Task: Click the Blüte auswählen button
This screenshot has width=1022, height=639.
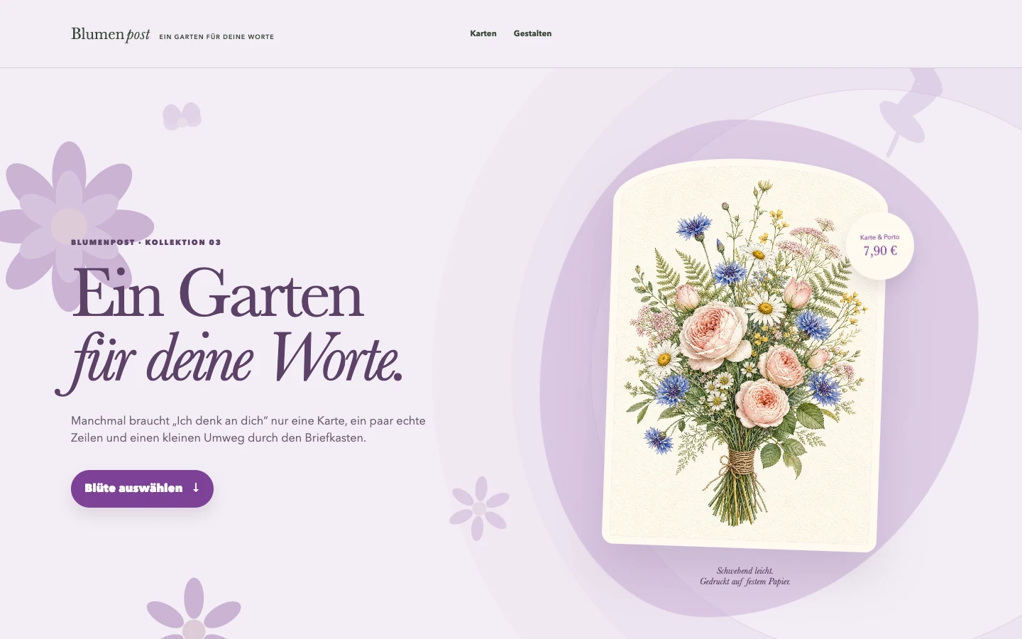Action: (x=142, y=488)
